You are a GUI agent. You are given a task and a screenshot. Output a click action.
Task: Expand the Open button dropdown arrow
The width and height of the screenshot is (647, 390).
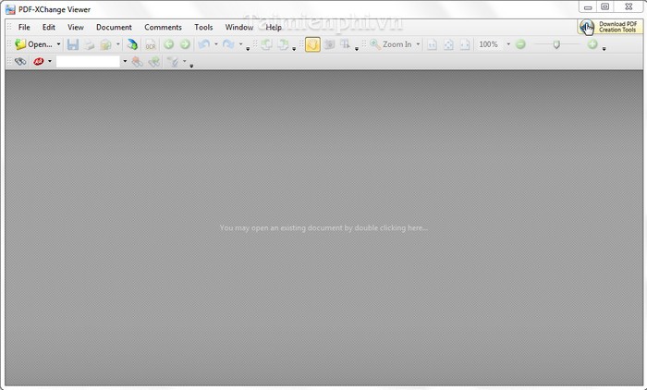[x=58, y=44]
